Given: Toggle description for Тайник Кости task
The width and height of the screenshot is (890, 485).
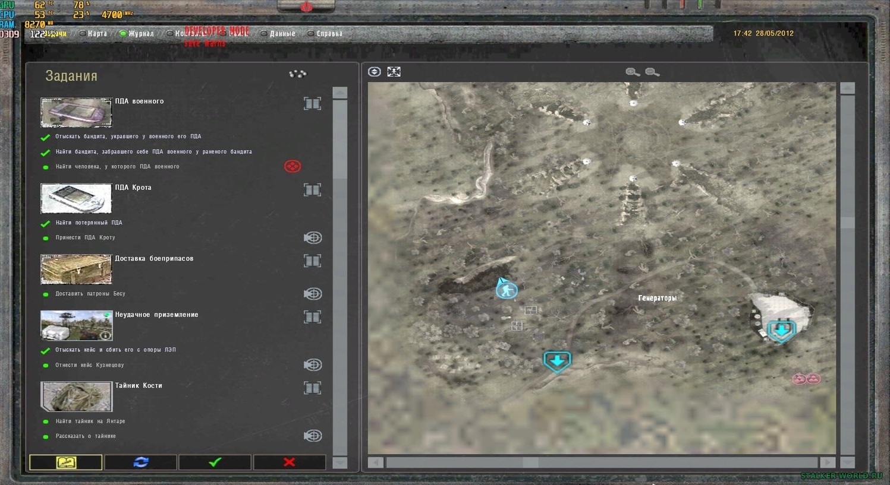Looking at the screenshot, I should [x=313, y=388].
